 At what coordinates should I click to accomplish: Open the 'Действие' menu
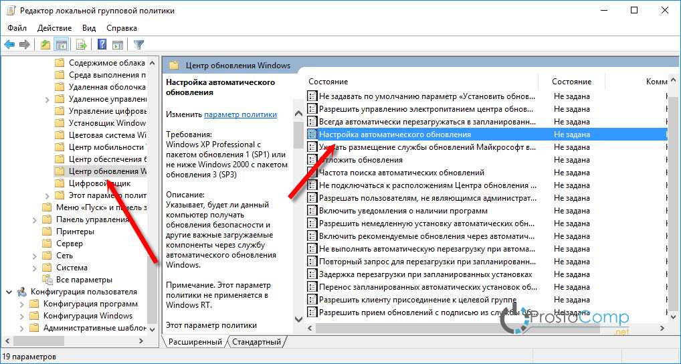(x=55, y=28)
